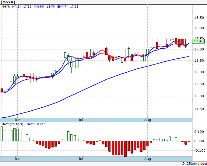Click the 18.50 price axis label
This screenshot has width=207, height=166.
pos(199,18)
